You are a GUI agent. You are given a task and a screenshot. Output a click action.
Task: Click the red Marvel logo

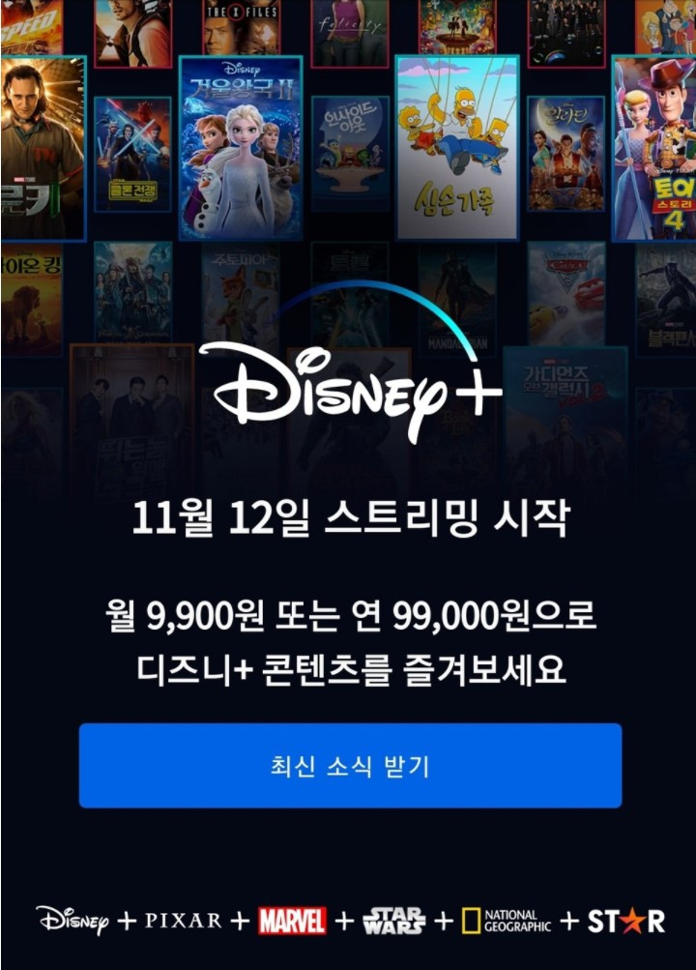292,921
